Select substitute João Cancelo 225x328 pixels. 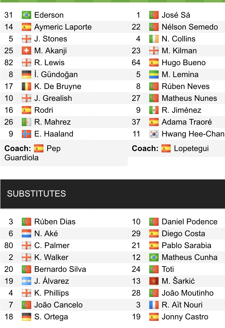tap(58, 305)
